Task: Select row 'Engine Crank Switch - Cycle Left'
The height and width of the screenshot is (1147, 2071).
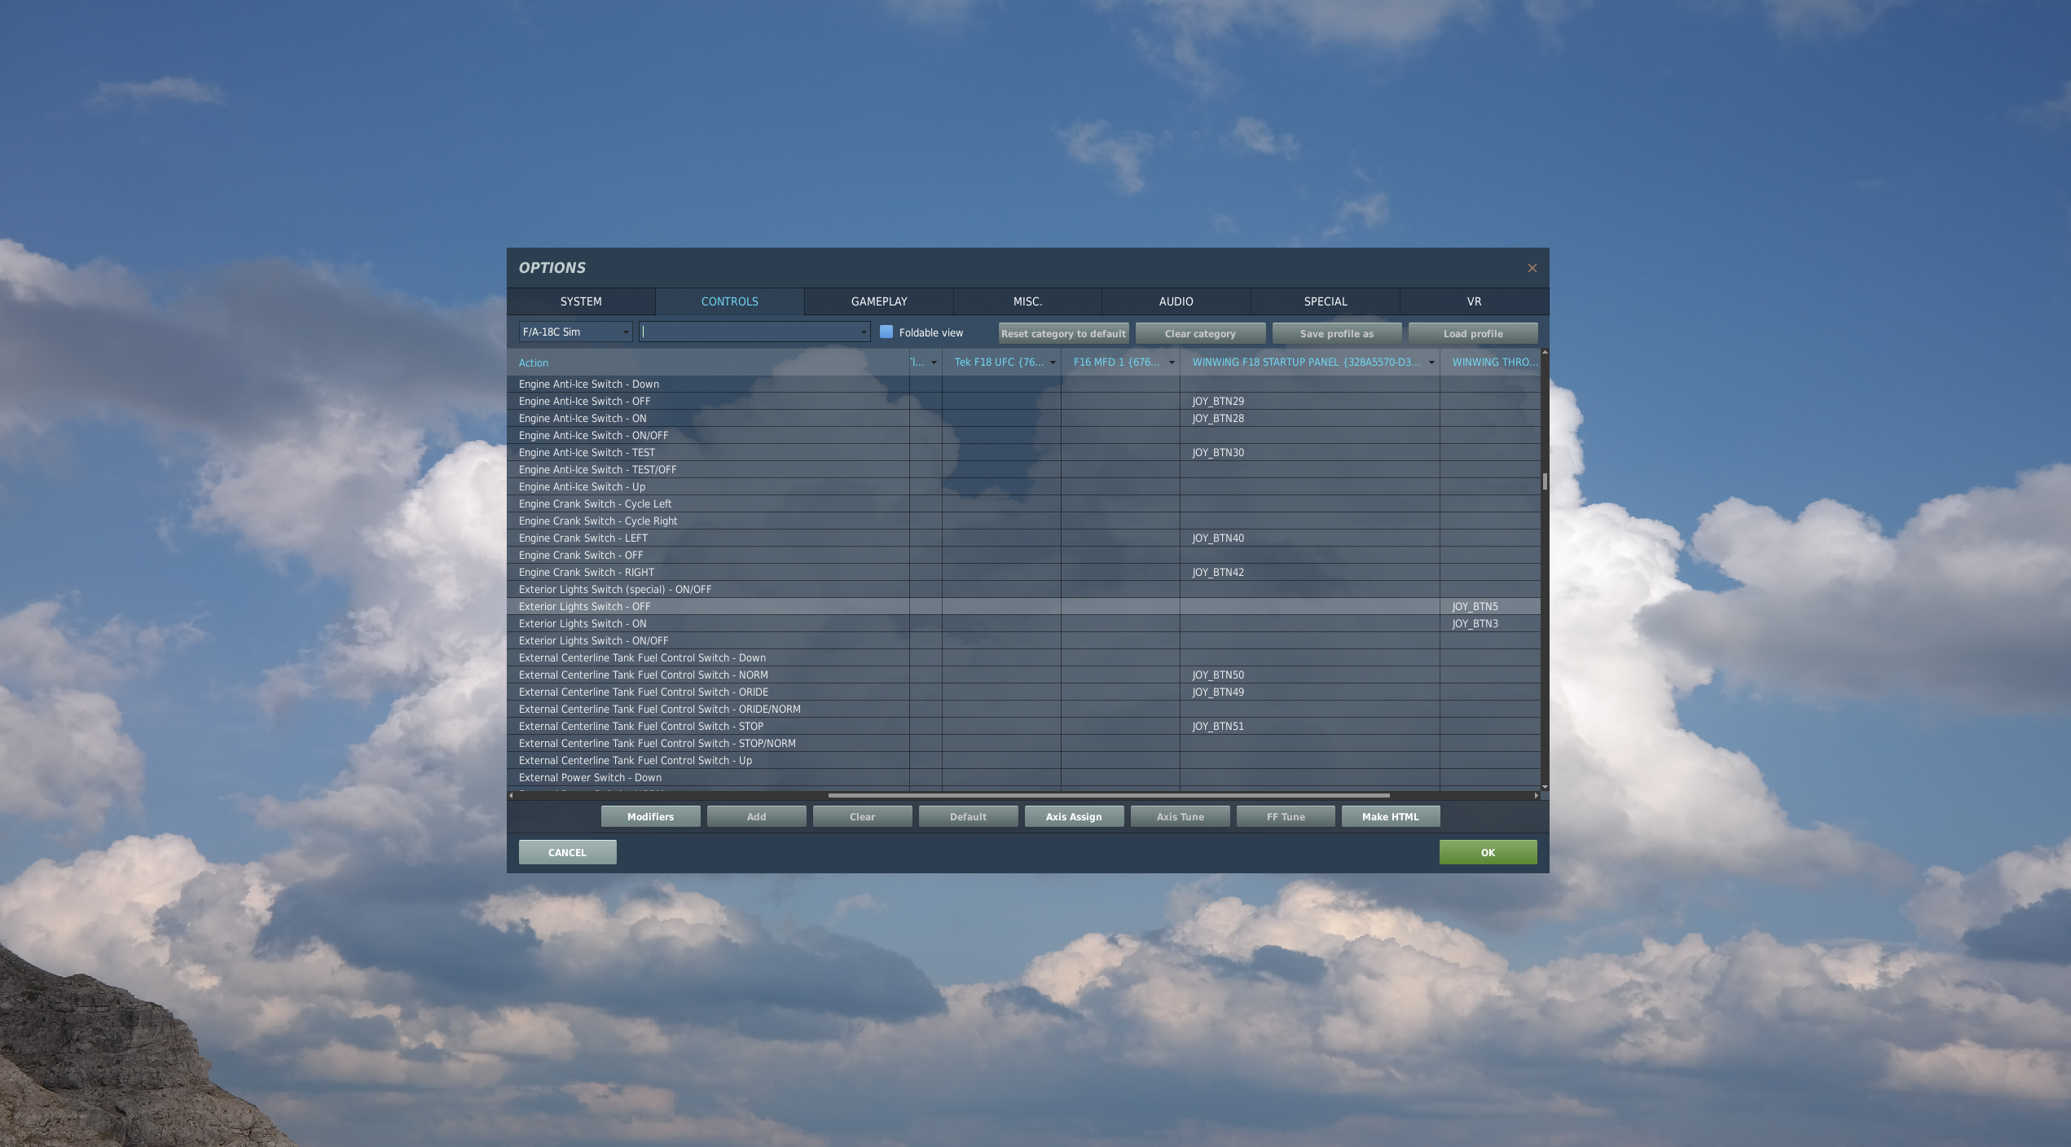Action: [x=1023, y=503]
